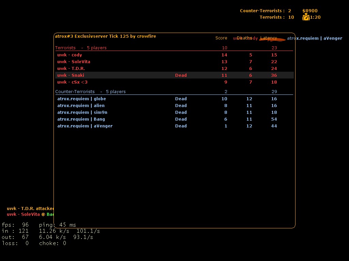Image resolution: width=349 pixels, height=261 pixels.
Task: Select player uwk - SoleVita in scoreboard
Action: [74, 62]
